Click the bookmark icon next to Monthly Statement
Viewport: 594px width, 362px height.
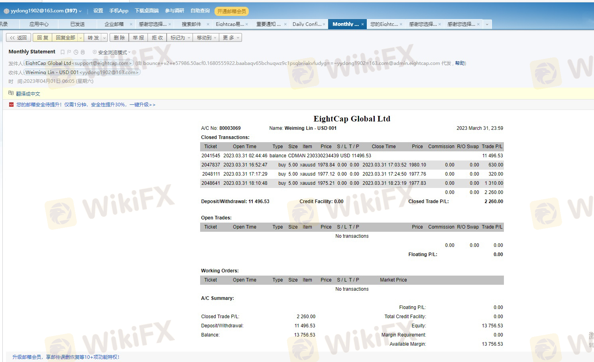click(63, 52)
